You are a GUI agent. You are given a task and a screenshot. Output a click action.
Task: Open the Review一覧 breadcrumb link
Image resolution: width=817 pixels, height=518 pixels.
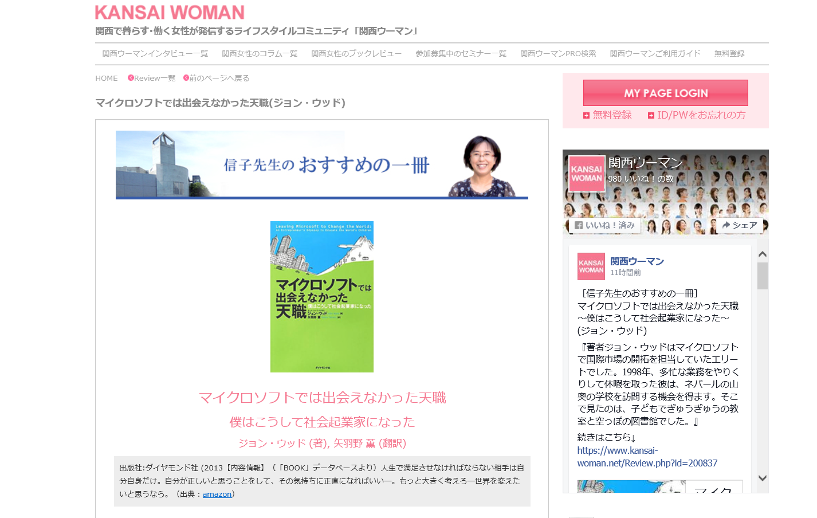155,78
